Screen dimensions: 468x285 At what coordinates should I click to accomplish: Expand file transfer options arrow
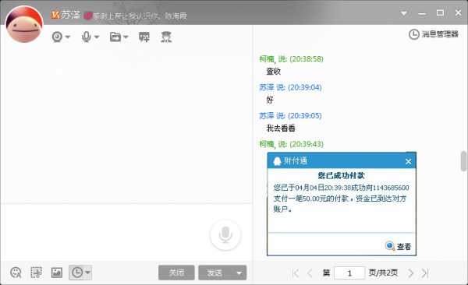pos(126,37)
